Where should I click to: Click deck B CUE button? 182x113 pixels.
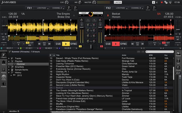pos(108,44)
